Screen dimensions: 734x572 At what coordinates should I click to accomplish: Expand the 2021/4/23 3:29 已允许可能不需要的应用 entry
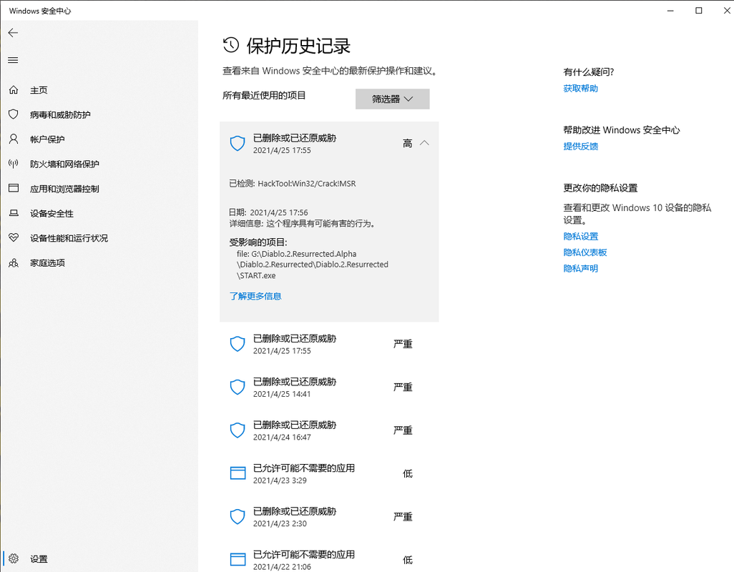click(x=329, y=473)
